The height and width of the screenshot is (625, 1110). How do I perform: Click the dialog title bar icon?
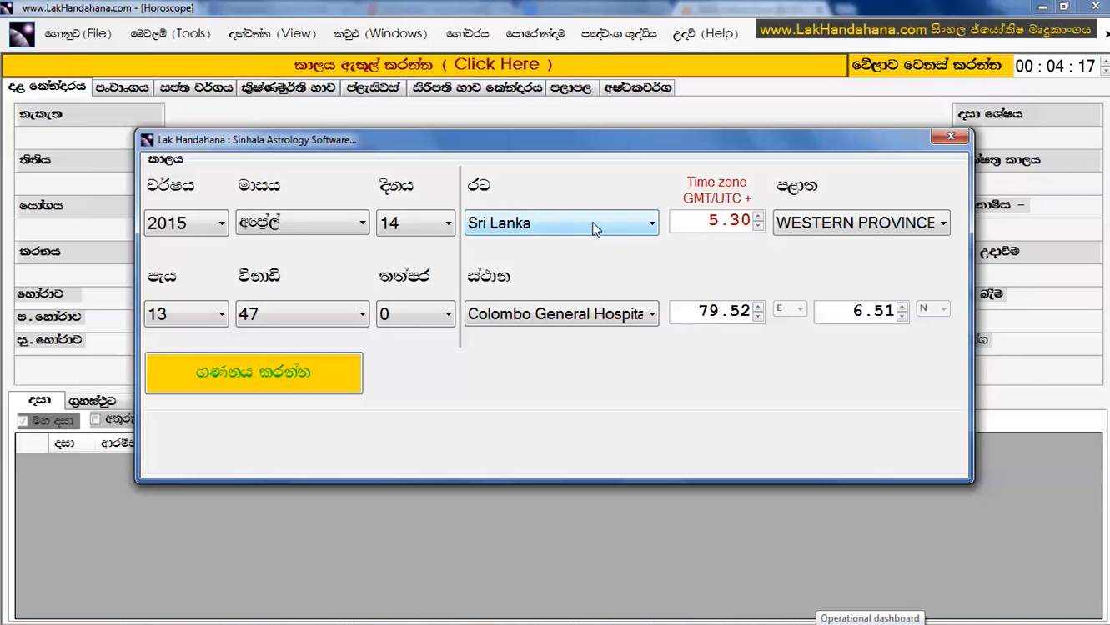[x=148, y=140]
